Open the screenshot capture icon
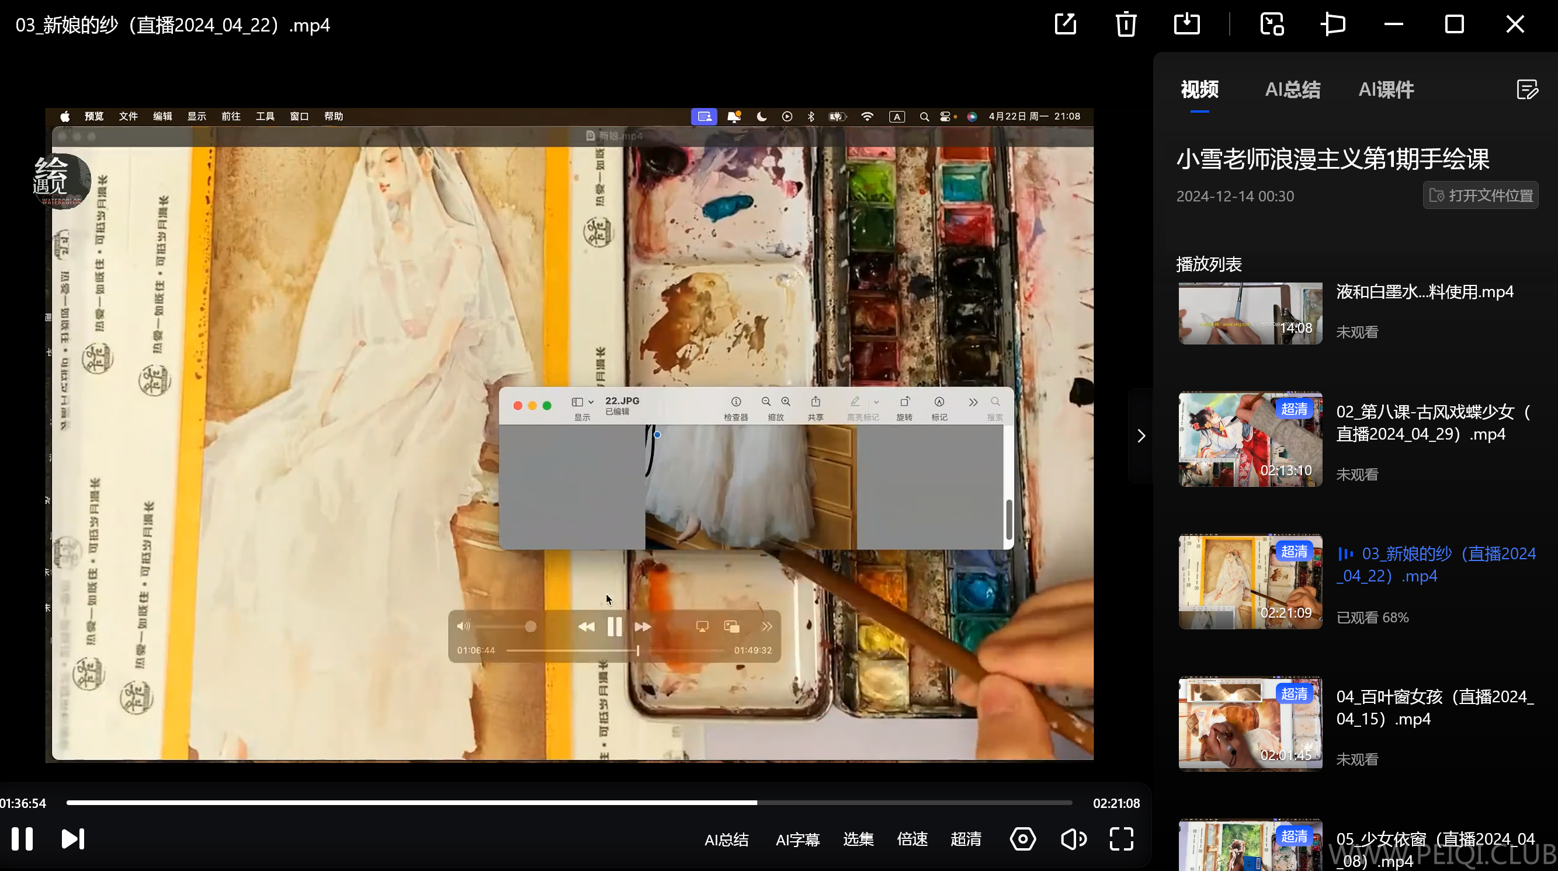The width and height of the screenshot is (1558, 871). click(1022, 839)
